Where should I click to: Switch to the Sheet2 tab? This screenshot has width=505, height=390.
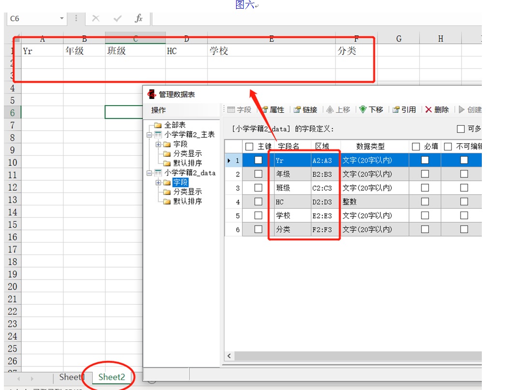[x=112, y=377]
